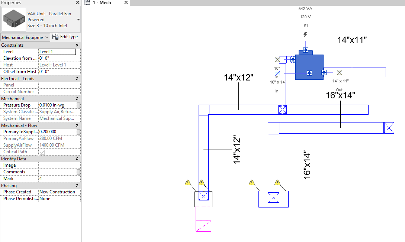Collapse the Phasing section

(77, 185)
